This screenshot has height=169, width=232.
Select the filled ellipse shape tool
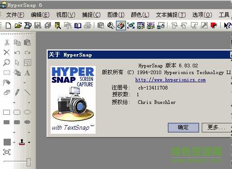tap(27, 122)
